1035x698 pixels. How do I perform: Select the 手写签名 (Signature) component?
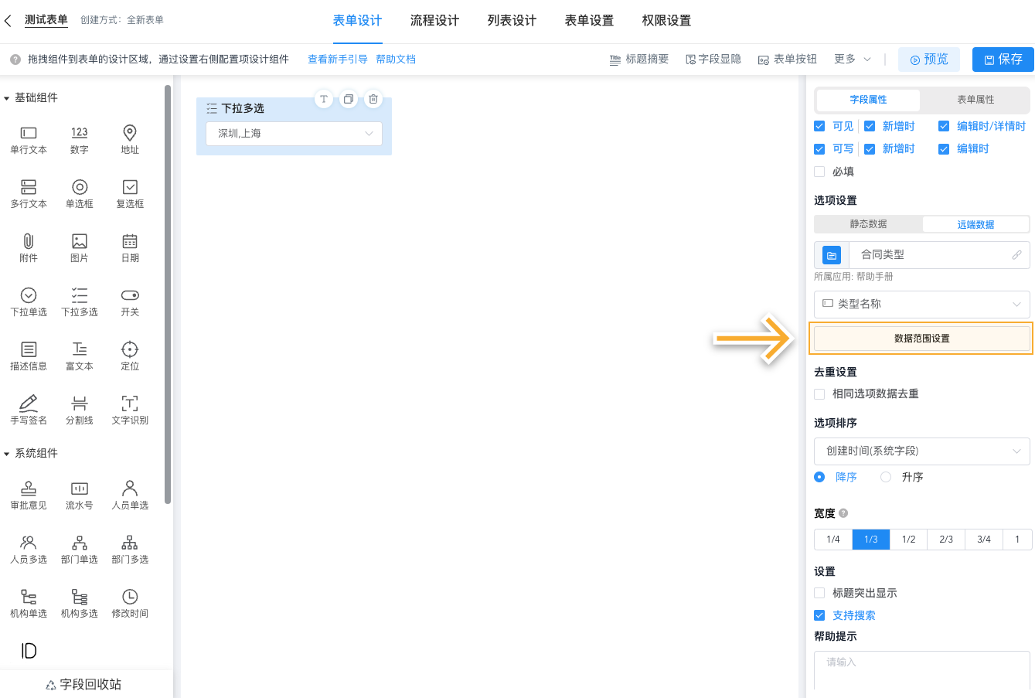28,410
